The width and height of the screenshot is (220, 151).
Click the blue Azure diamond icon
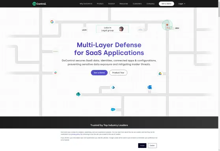click(x=113, y=87)
